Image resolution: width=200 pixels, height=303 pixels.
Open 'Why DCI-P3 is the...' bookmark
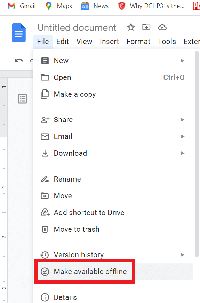pos(151,6)
